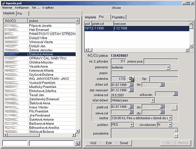Select owner Vyskočil František
Image resolution: width=196 pixels, height=149 pixels.
(40, 83)
